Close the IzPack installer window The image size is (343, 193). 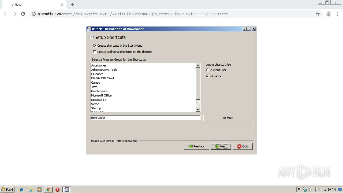click(254, 29)
